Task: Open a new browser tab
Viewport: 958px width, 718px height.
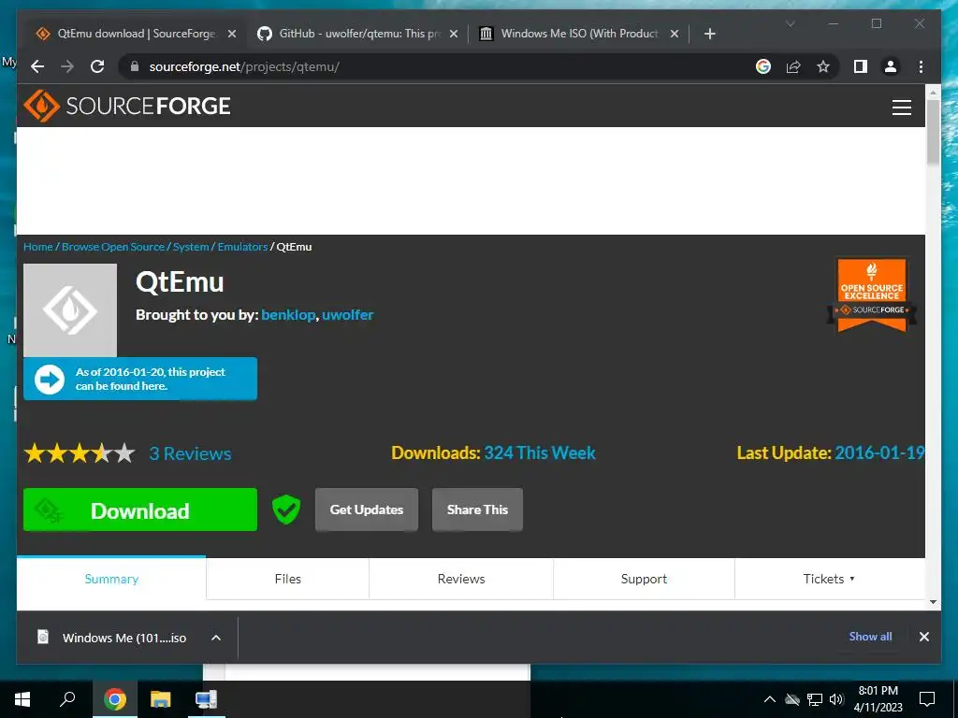Action: click(709, 34)
